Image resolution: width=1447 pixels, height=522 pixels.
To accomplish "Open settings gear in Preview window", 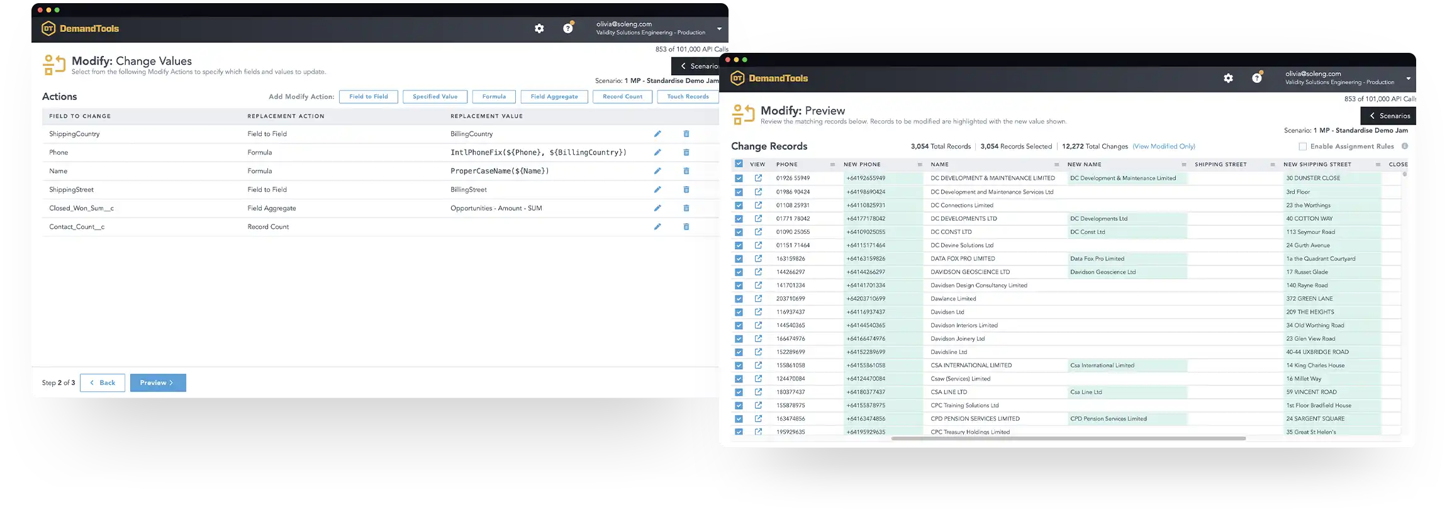I will 1228,78.
